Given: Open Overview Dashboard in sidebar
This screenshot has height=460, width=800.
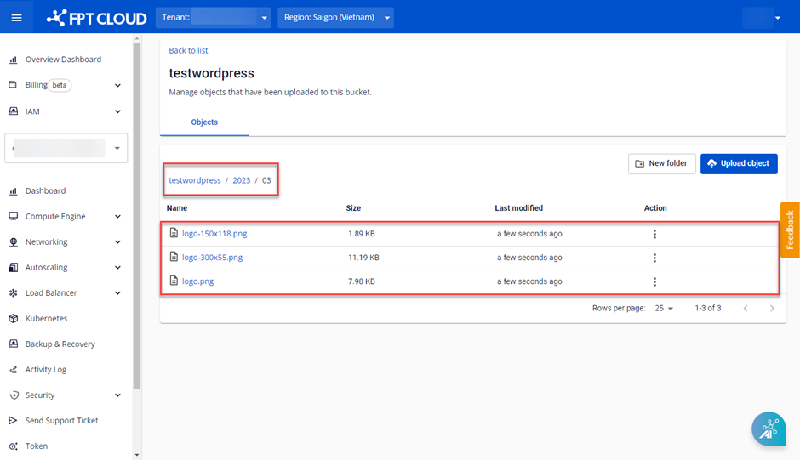Looking at the screenshot, I should (x=63, y=60).
